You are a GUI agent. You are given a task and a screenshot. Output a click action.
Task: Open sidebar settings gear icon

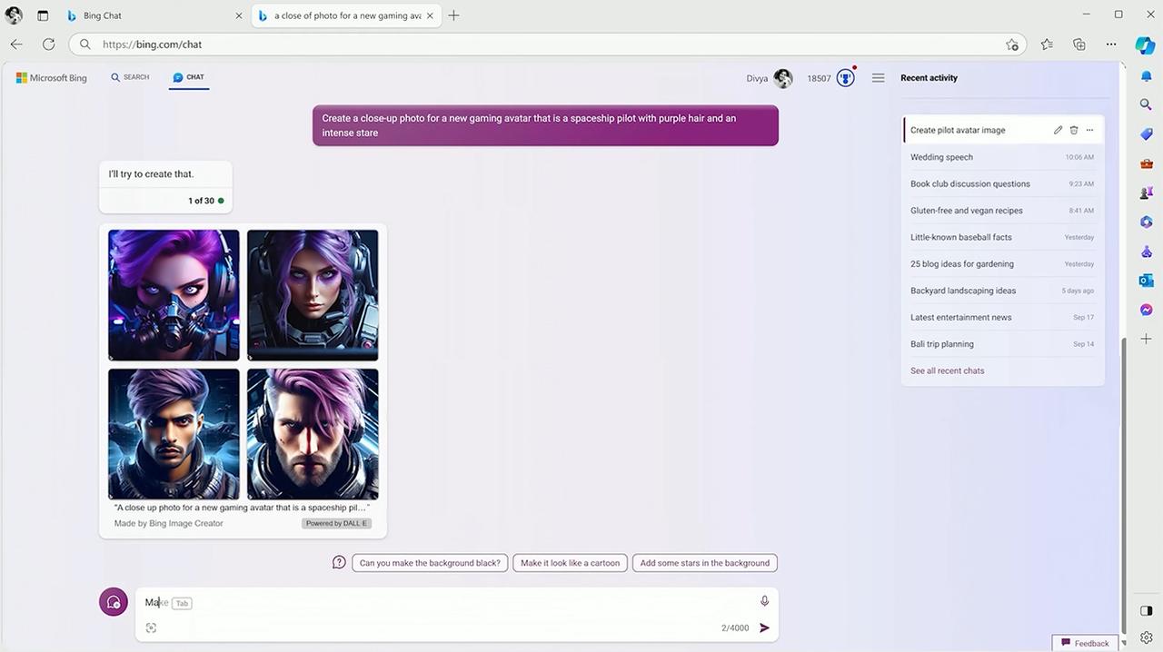point(1146,637)
